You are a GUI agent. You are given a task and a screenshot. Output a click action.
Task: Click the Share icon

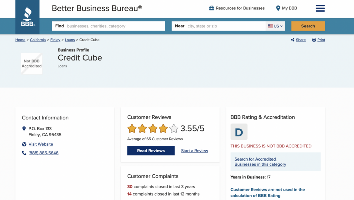pos(292,40)
